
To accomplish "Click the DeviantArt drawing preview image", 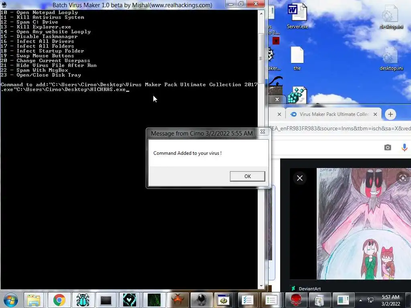I will click(x=364, y=224).
